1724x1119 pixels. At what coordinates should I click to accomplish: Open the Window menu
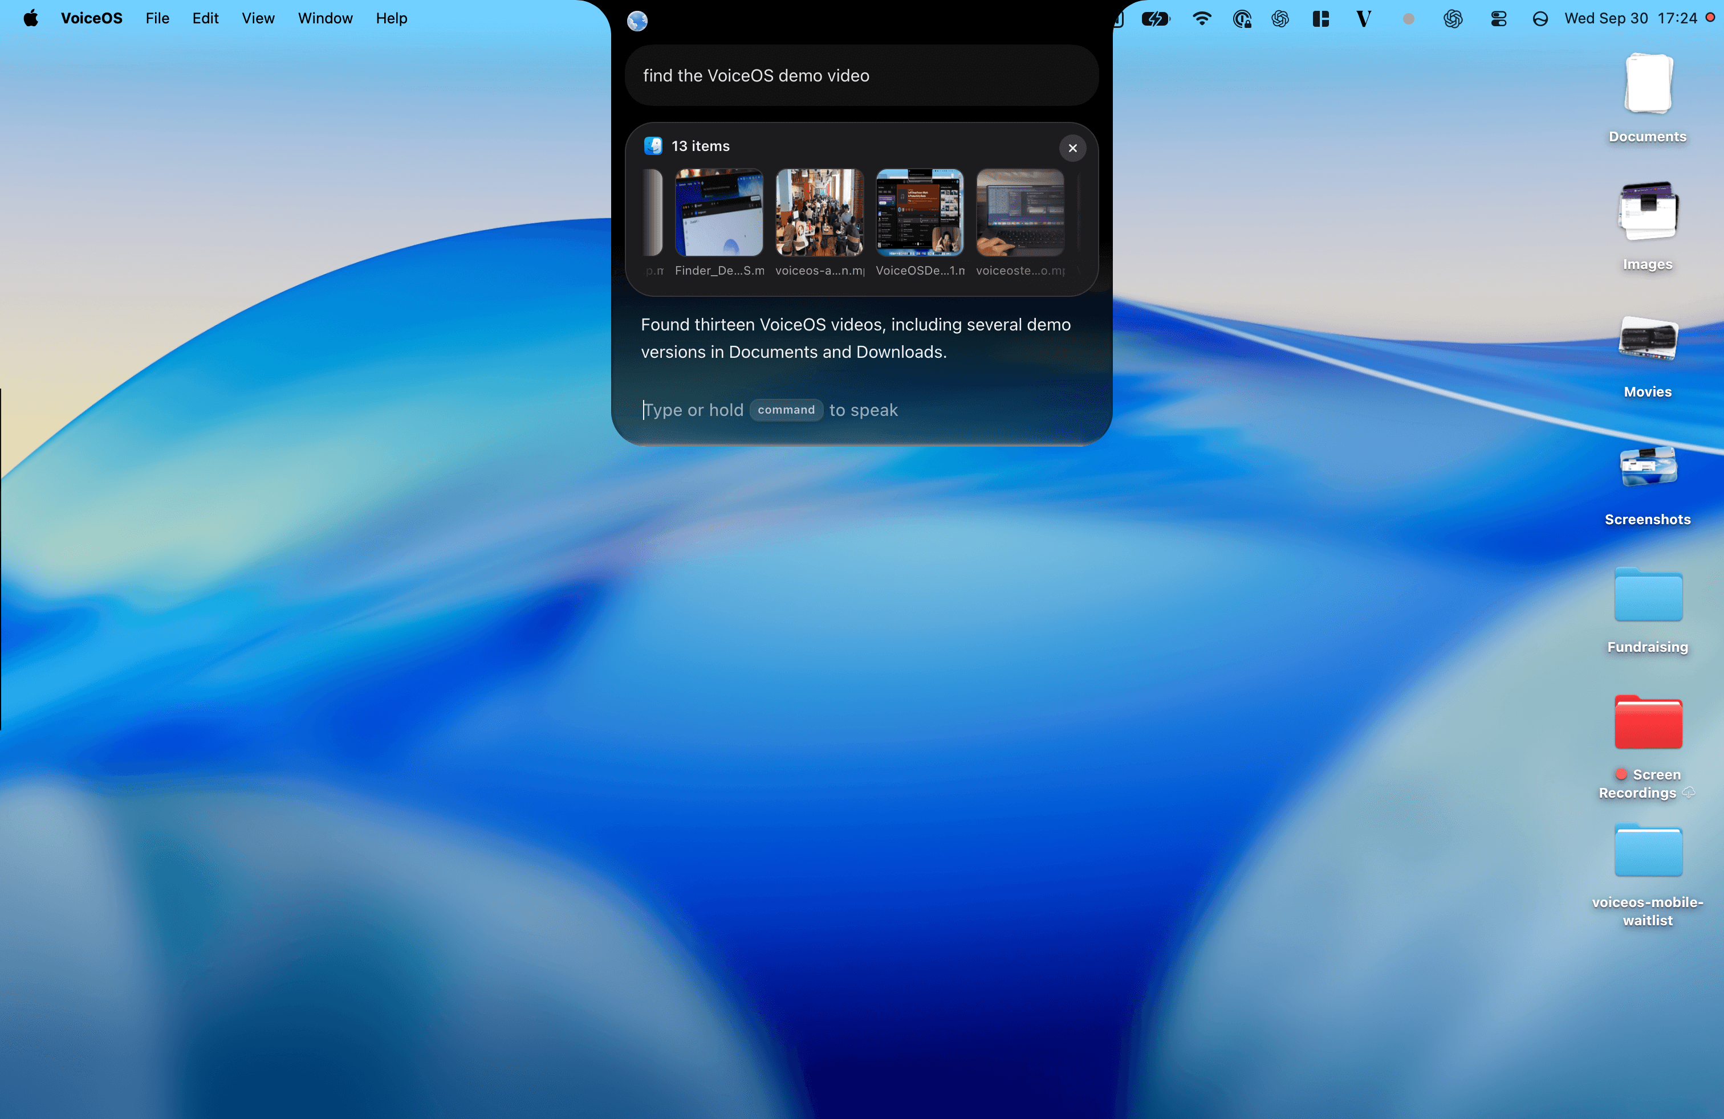[325, 18]
